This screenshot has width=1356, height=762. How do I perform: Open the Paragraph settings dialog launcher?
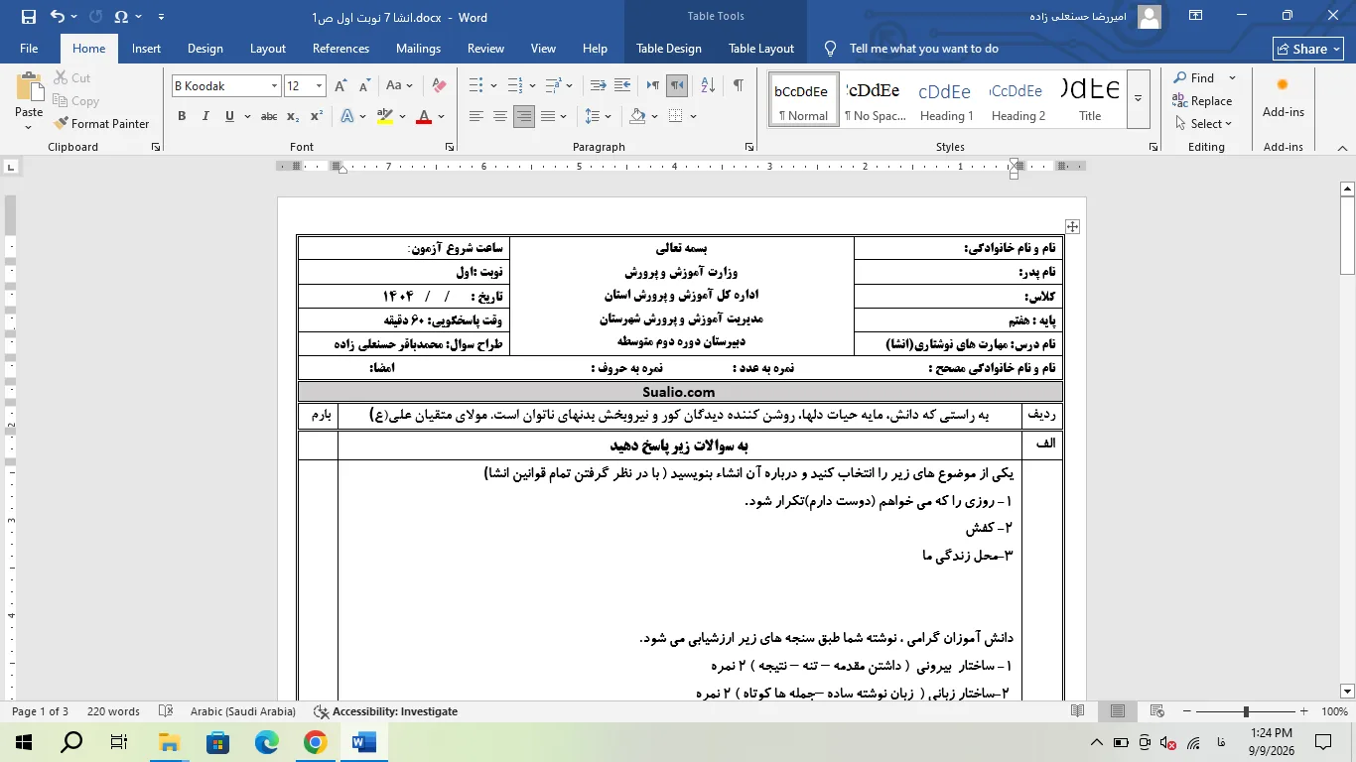click(x=750, y=147)
